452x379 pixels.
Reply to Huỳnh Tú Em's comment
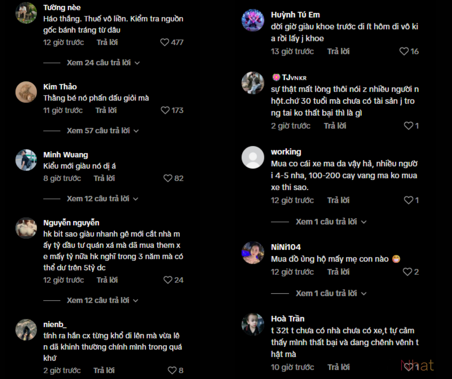(x=338, y=51)
